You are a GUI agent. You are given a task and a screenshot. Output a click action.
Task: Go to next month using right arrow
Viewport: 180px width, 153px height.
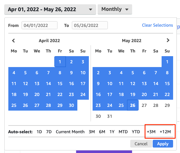pyautogui.click(x=168, y=40)
